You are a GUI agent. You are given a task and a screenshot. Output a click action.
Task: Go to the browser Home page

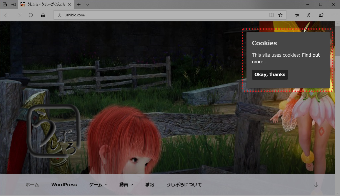point(43,15)
